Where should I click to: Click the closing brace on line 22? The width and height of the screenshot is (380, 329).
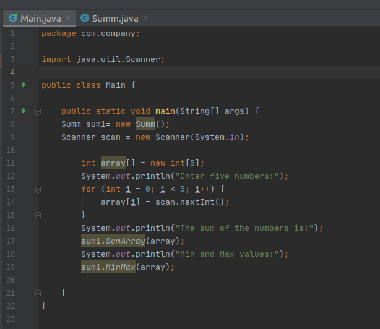click(43, 305)
